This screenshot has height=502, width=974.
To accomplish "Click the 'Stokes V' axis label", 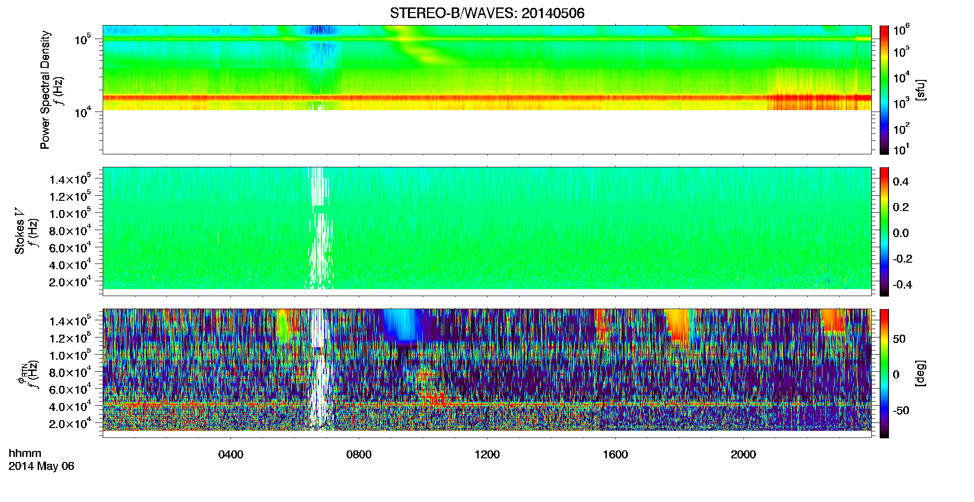I will 20,231.
